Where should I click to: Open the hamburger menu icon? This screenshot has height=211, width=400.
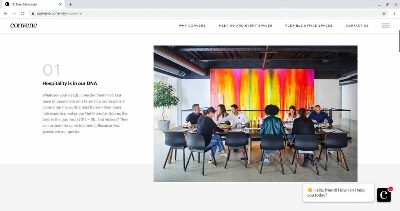pos(386,25)
